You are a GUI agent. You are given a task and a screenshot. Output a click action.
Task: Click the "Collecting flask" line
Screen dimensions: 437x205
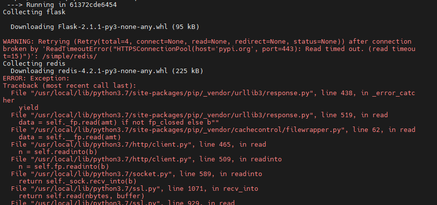(31, 12)
